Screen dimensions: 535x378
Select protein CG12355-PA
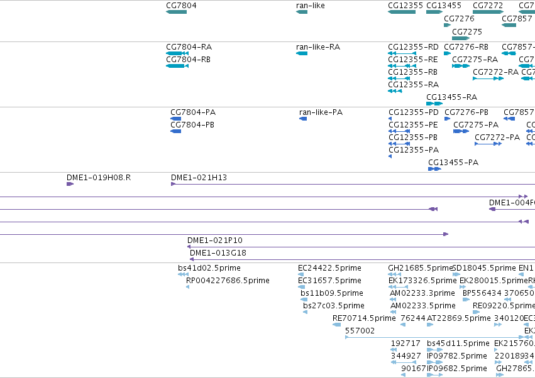click(x=414, y=150)
